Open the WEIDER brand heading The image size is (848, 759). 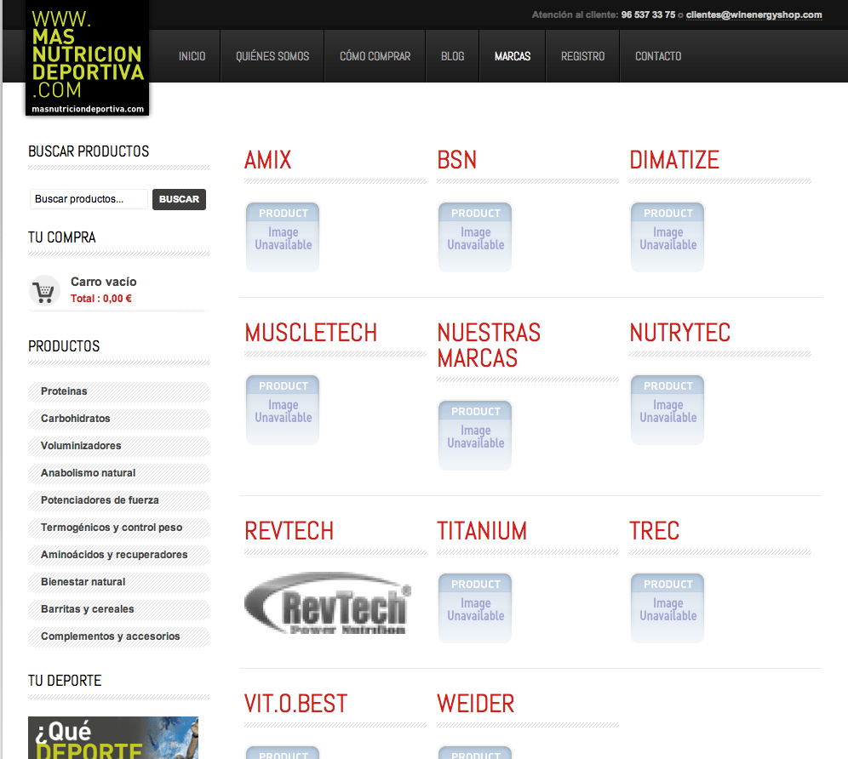click(476, 704)
